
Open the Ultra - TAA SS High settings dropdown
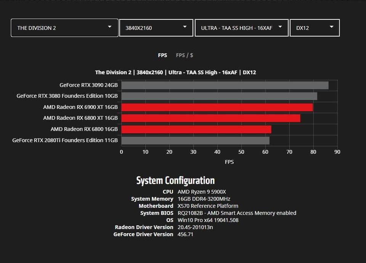coord(242,28)
